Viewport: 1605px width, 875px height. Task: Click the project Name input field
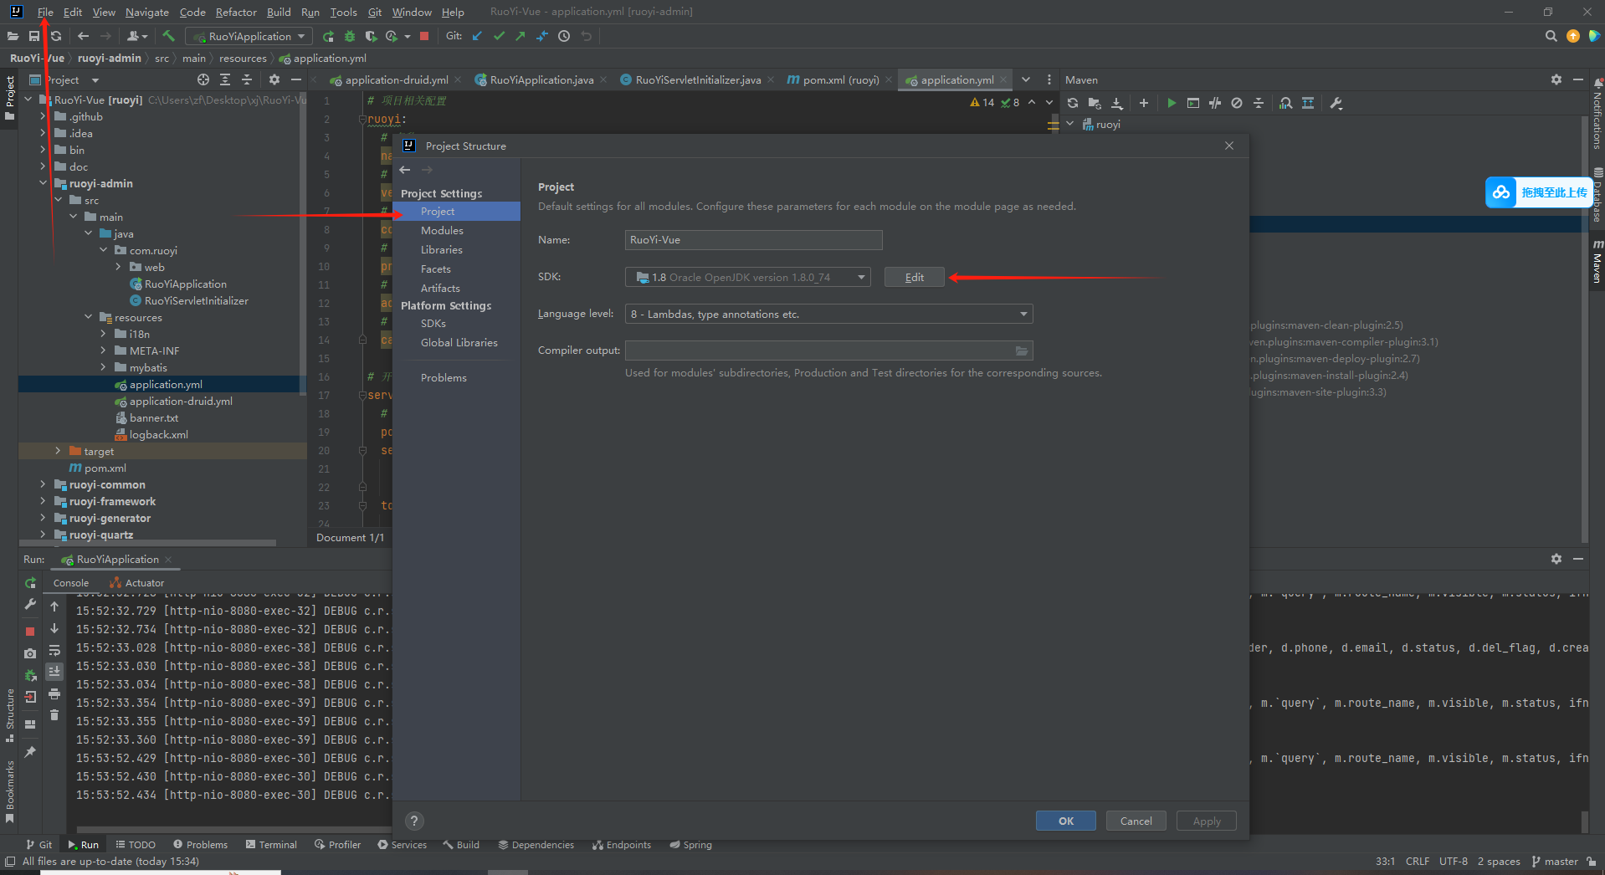(x=753, y=239)
